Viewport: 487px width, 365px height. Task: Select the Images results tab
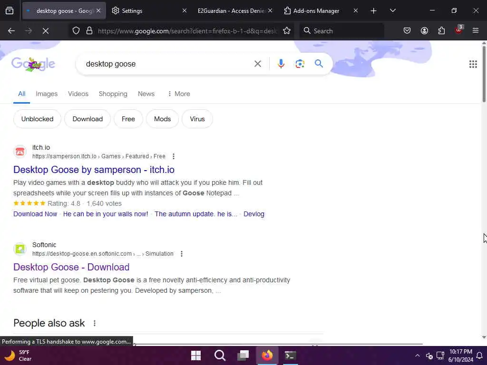47,94
